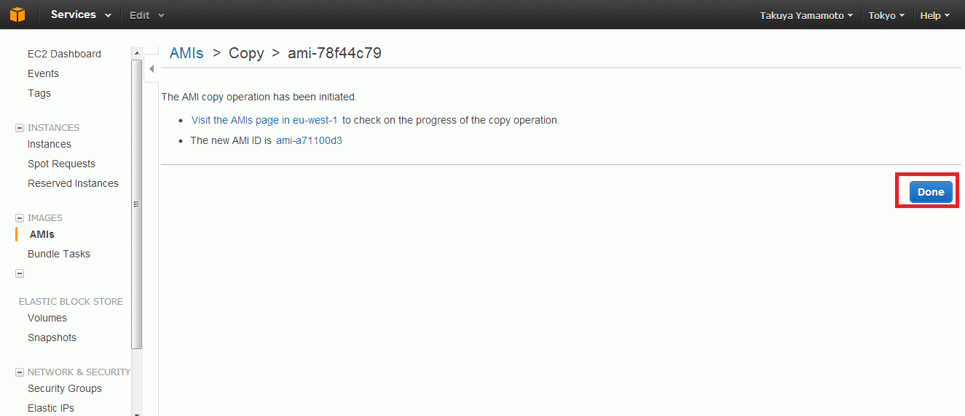The width and height of the screenshot is (965, 416).
Task: Open the Tokyo region dropdown
Action: coord(886,15)
